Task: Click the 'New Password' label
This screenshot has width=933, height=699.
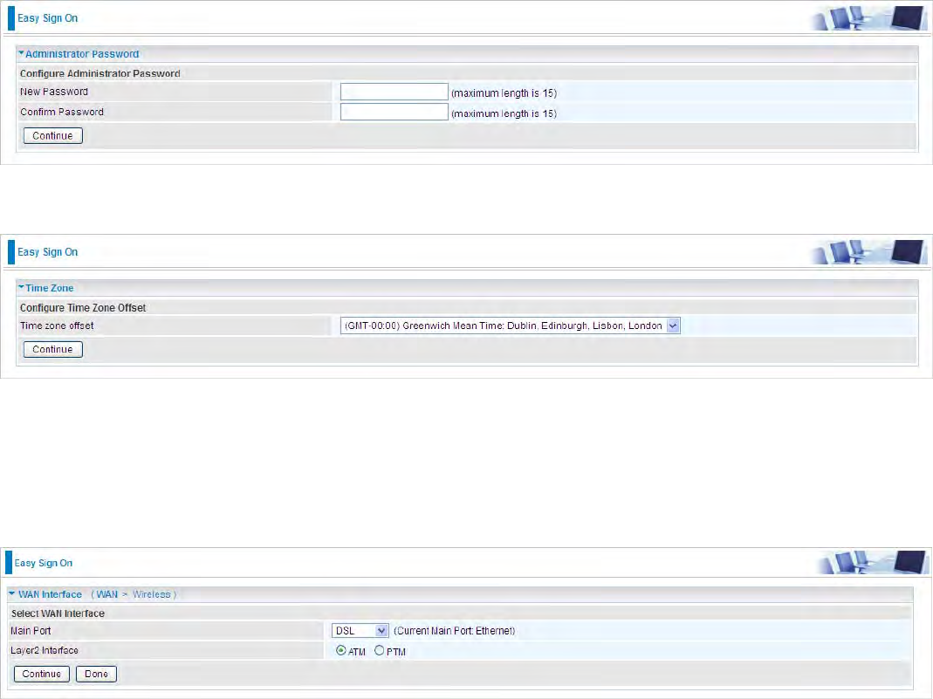Action: tap(54, 92)
